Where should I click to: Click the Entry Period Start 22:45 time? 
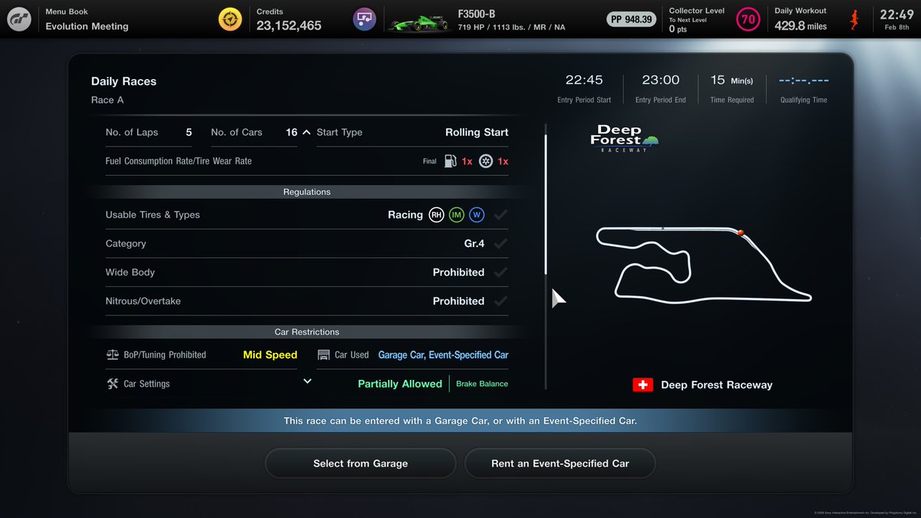tap(584, 80)
